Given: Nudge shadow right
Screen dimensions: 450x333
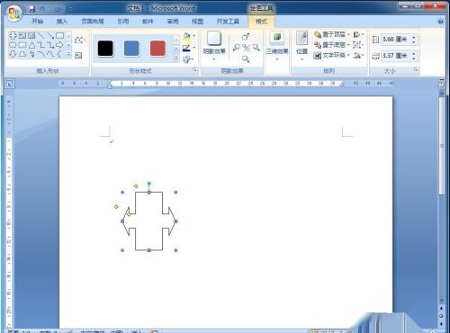Looking at the screenshot, I should tap(256, 48).
